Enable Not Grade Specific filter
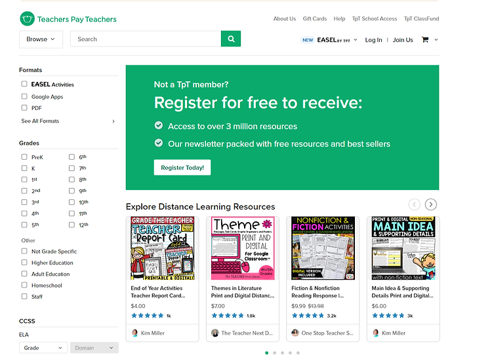492x357 pixels. pyautogui.click(x=24, y=251)
